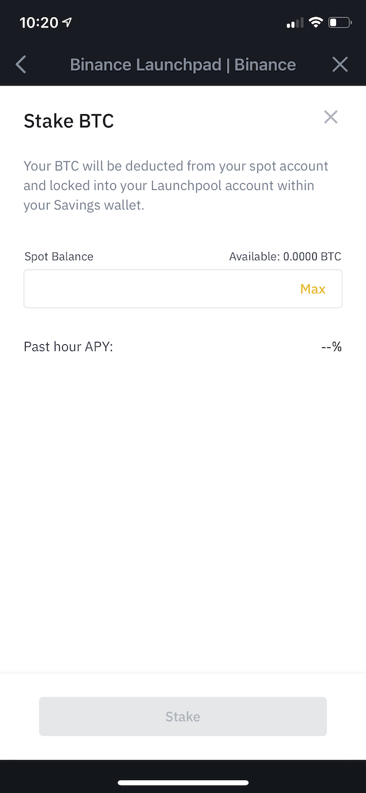Viewport: 366px width, 793px height.
Task: Tap the cellular signal bars icon
Action: coord(295,23)
